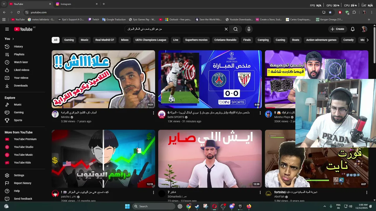376x211 pixels.
Task: Open the Mimho classroom video thumbnail
Action: point(103,79)
